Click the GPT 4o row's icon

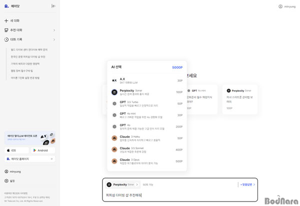tap(114, 127)
